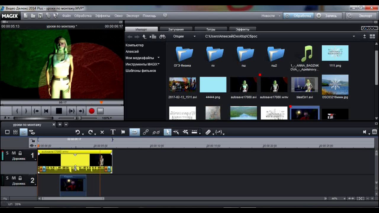Open the Эффекты menu in menu bar
The height and width of the screenshot is (213, 379).
102,16
